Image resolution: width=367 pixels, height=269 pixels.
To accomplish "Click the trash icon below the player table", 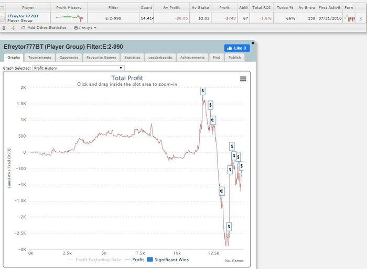I will tap(4, 28).
